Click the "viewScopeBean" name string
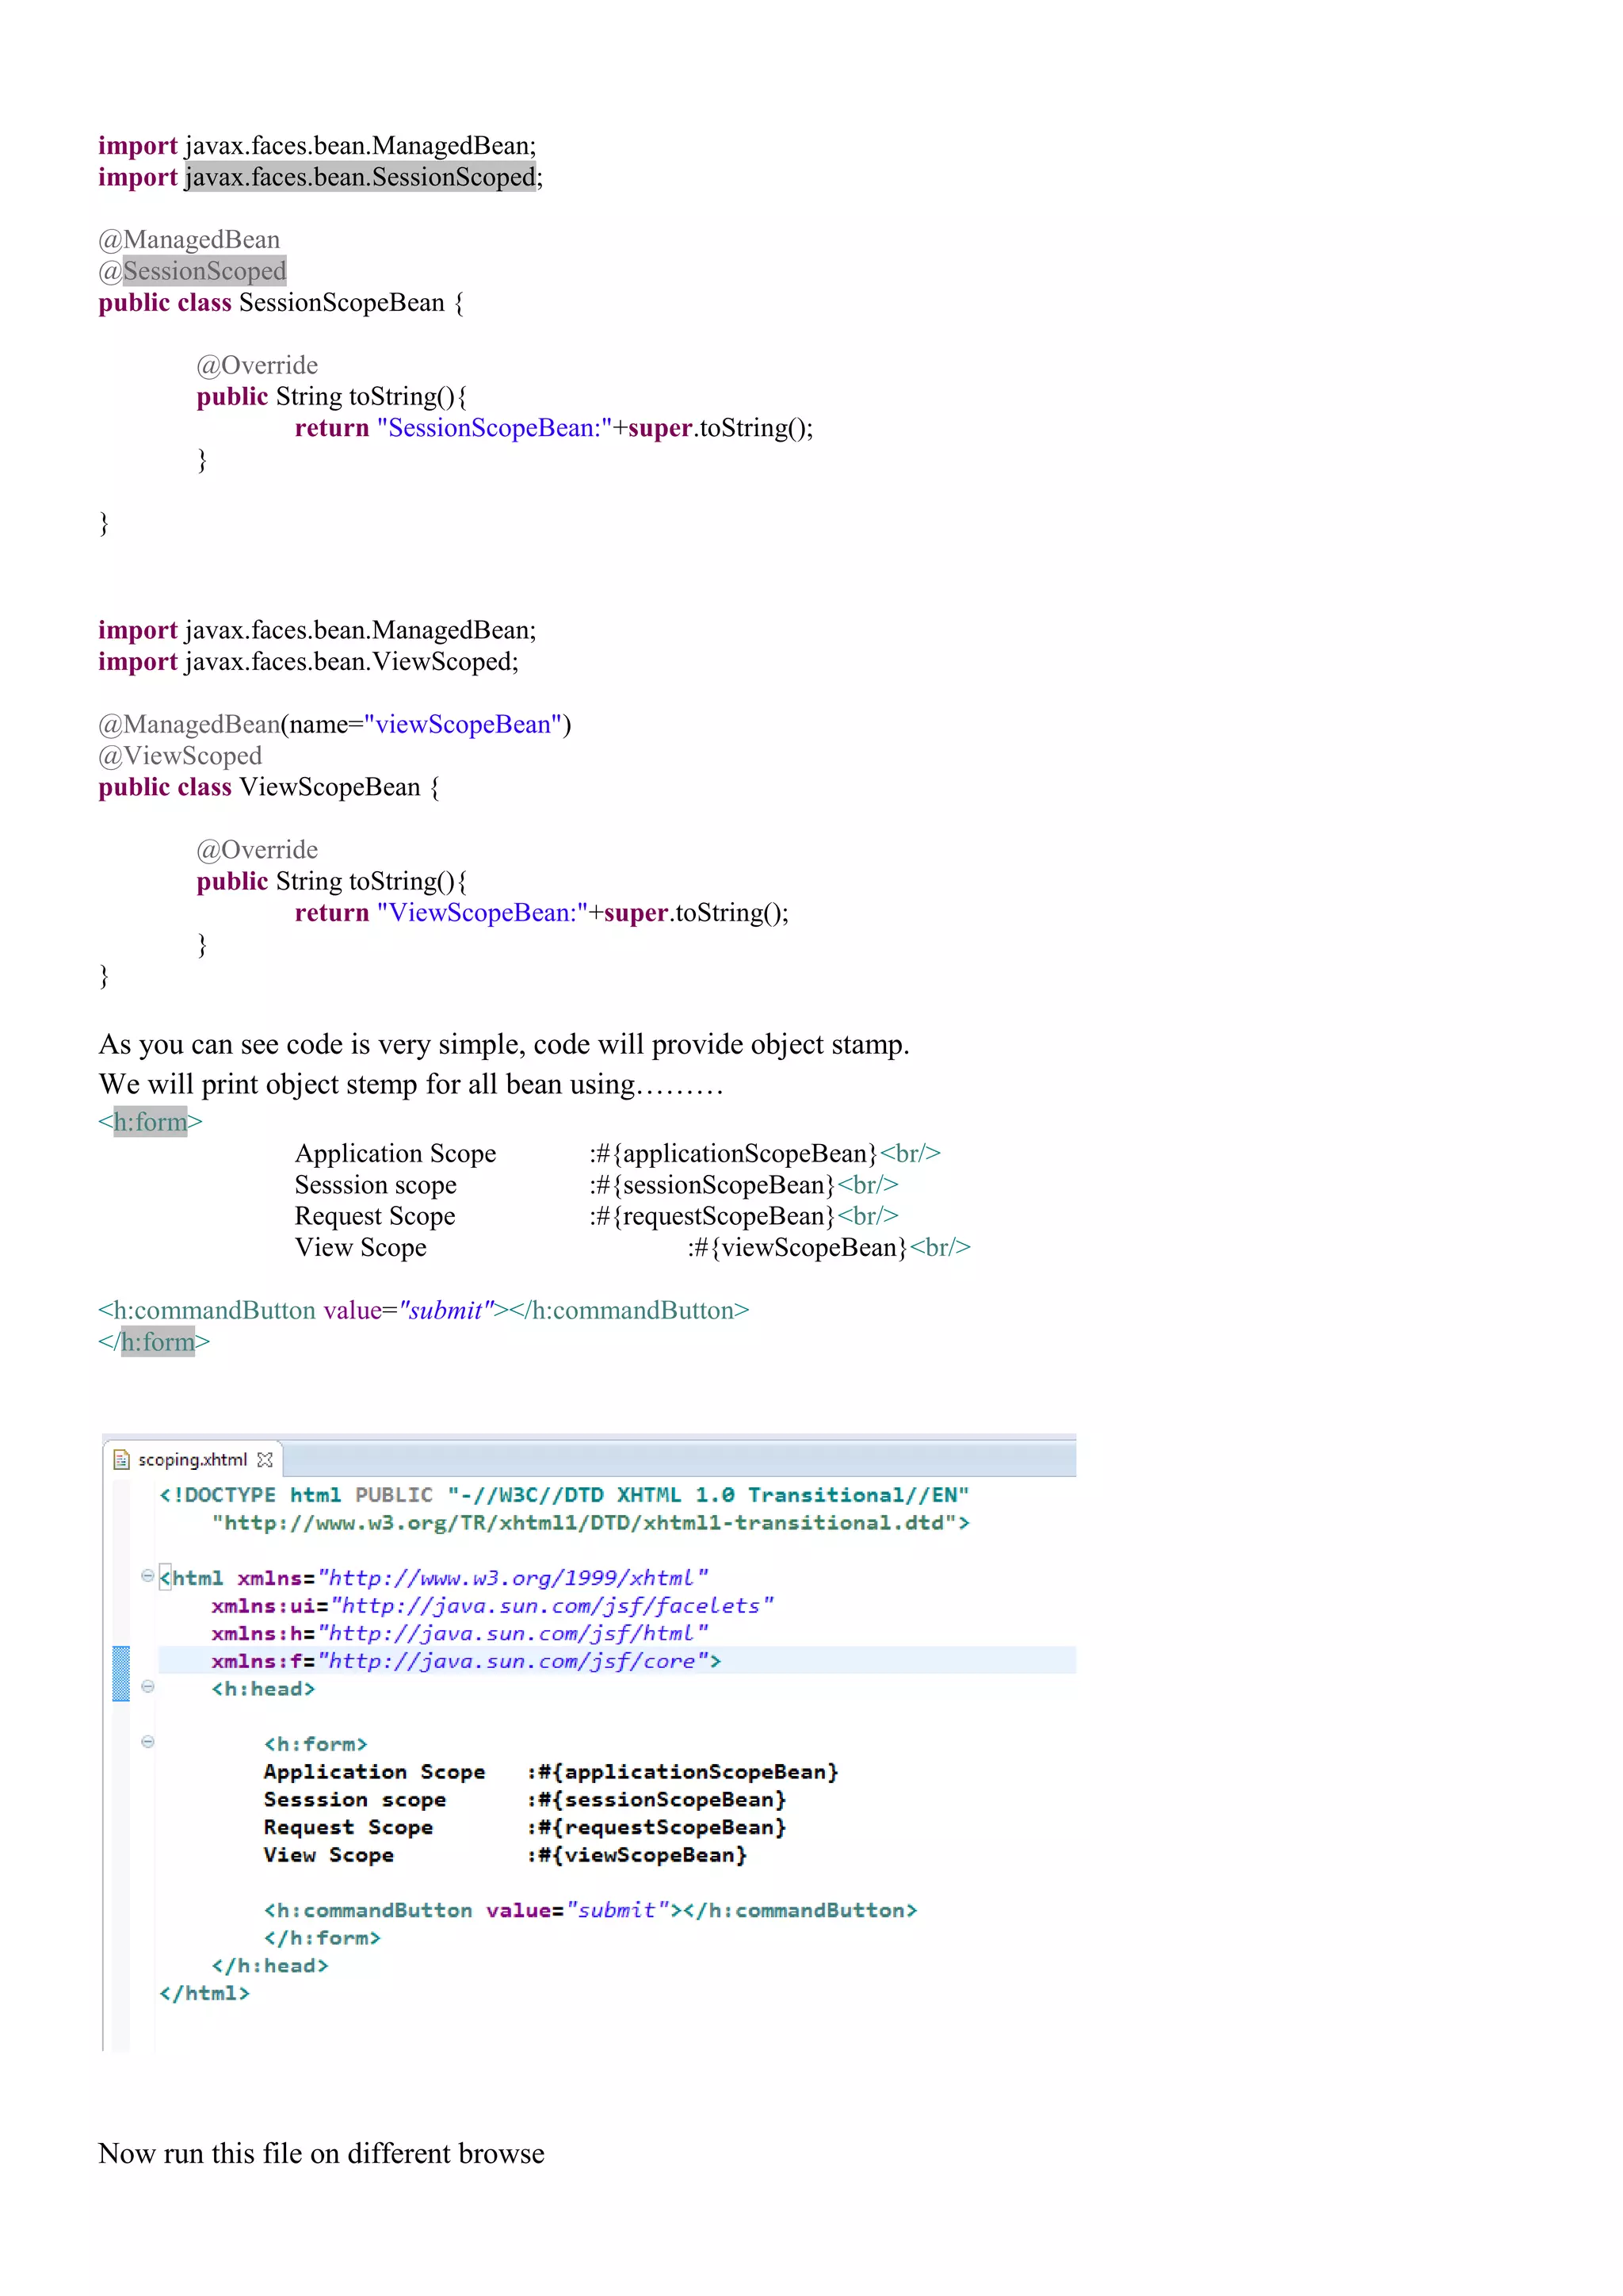The height and width of the screenshot is (2296, 1623). 463,724
